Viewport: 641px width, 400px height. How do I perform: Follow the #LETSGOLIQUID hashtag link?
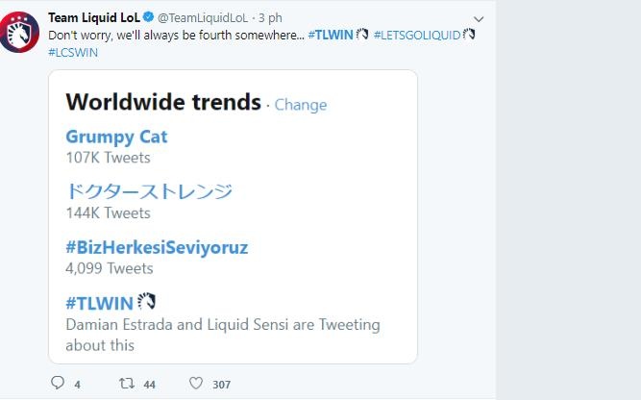[417, 35]
